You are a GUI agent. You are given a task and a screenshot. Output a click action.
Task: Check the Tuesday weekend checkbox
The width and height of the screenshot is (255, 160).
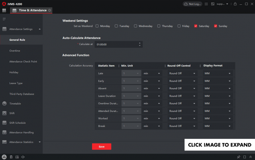pyautogui.click(x=116, y=26)
